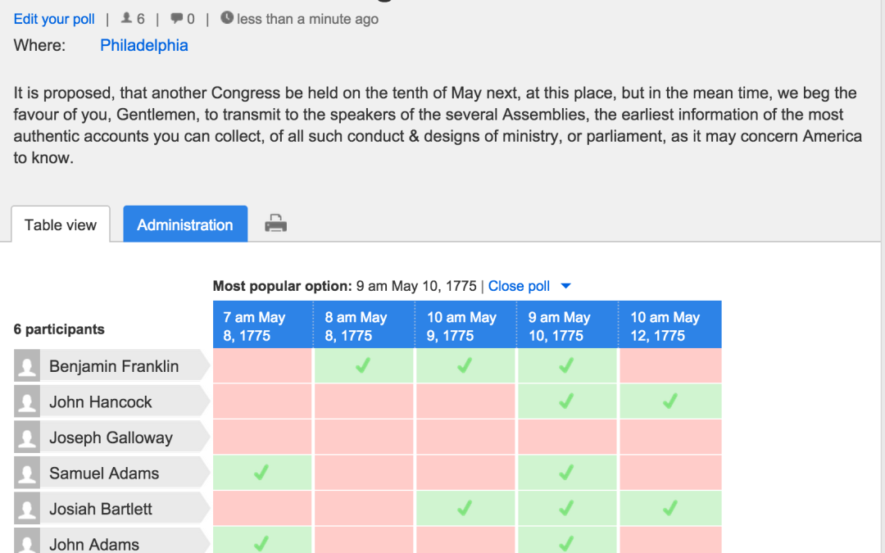Click the 9 am May 10, 1775 column header
The width and height of the screenshot is (885, 553).
click(x=567, y=325)
